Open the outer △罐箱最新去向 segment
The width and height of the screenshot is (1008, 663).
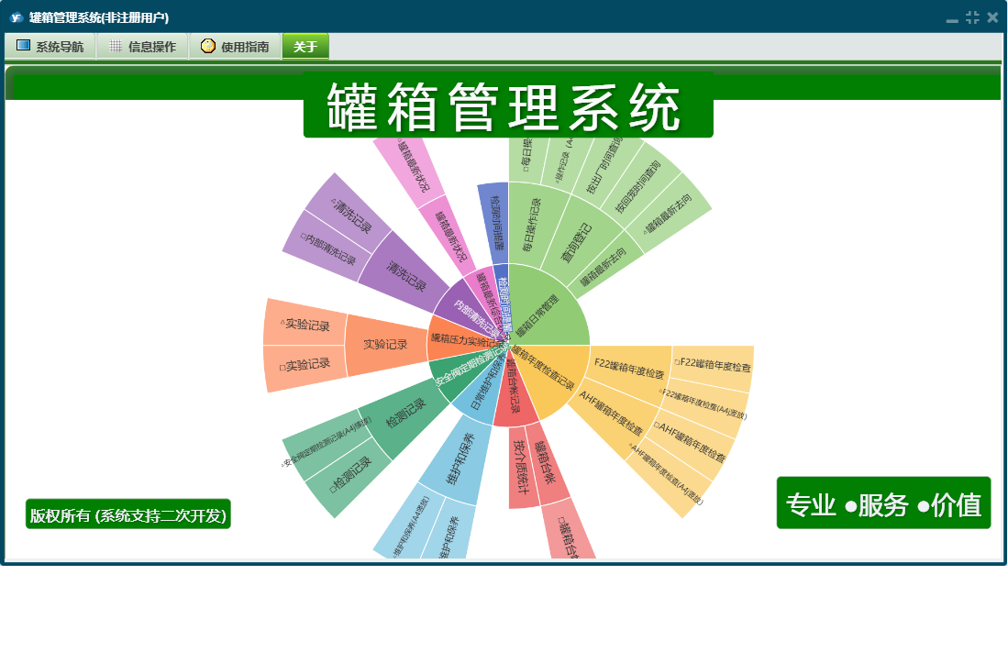pos(669,212)
